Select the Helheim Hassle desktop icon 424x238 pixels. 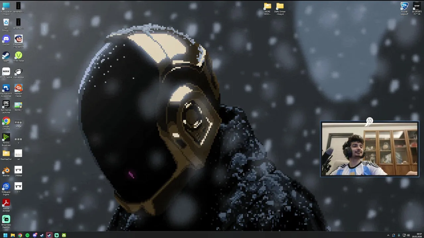[18, 91]
